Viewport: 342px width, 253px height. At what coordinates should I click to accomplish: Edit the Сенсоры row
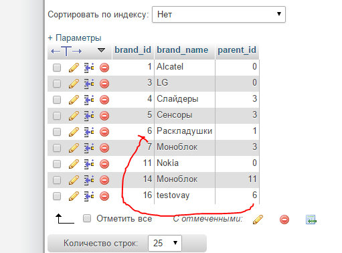[74, 116]
